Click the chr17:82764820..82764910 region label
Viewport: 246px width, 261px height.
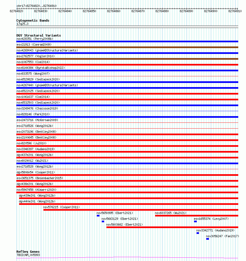coord(36,6)
